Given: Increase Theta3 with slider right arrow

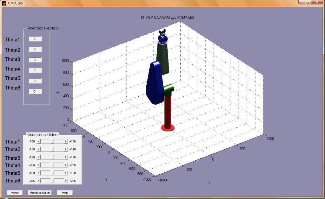Looking at the screenshot, I should [66, 157].
